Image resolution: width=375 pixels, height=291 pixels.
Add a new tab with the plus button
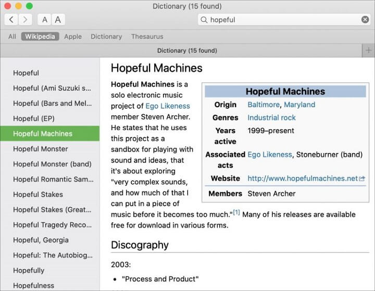coord(368,50)
